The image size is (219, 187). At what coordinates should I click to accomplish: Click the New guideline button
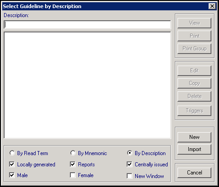194,137
